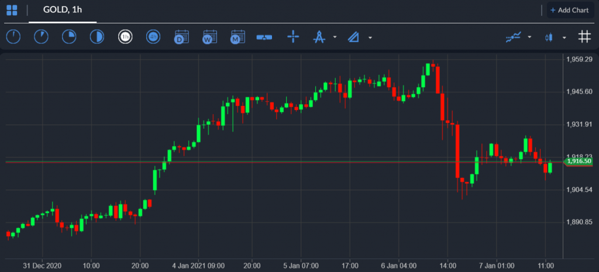
Task: Expand the indicators dropdown arrow
Action: [x=529, y=37]
